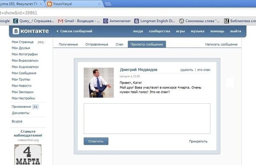Go back to Список сообщений

[75, 31]
